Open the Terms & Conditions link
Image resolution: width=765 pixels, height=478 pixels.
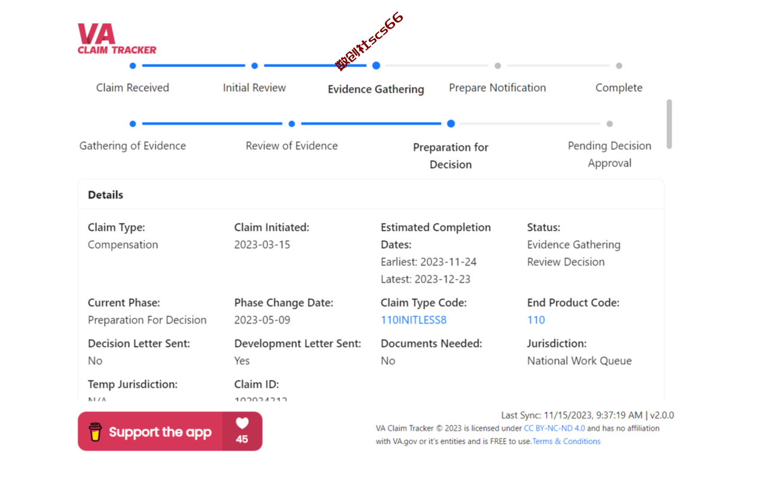click(x=567, y=442)
